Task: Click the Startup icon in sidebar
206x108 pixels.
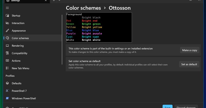Action: 7,15
